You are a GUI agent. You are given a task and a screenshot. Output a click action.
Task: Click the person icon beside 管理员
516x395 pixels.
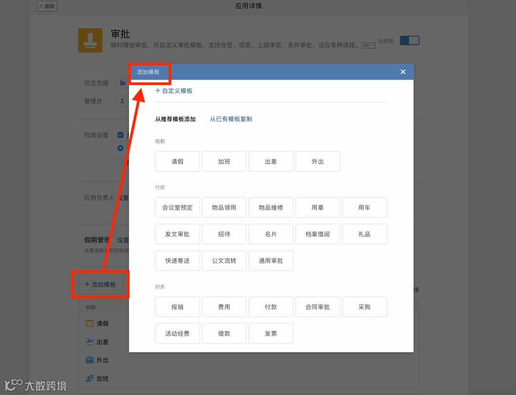coord(122,101)
